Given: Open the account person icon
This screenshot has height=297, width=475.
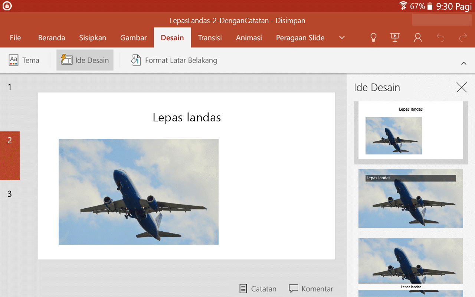Looking at the screenshot, I should [x=418, y=37].
